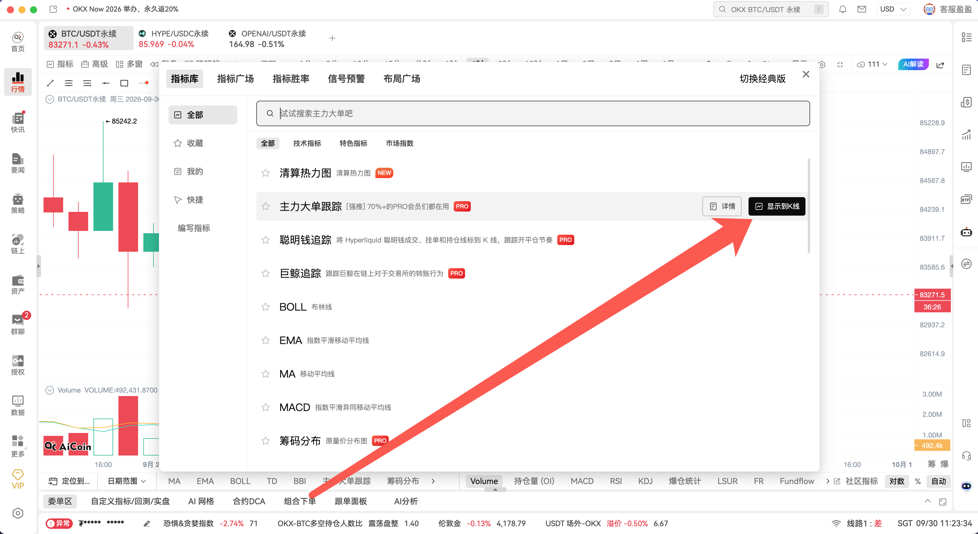Open the 链上 on-chain sidebar icon
This screenshot has height=534, width=978.
point(18,244)
